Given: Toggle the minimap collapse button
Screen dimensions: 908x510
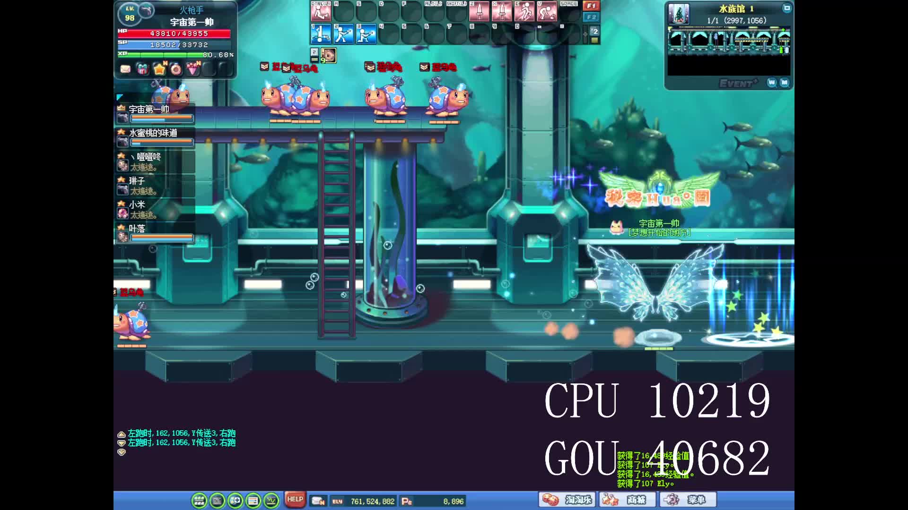Looking at the screenshot, I should tap(786, 8).
